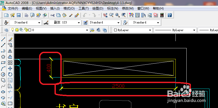The height and width of the screenshot is (108, 218).
Task: Select the Spline tool
Action: [x=3, y=86]
